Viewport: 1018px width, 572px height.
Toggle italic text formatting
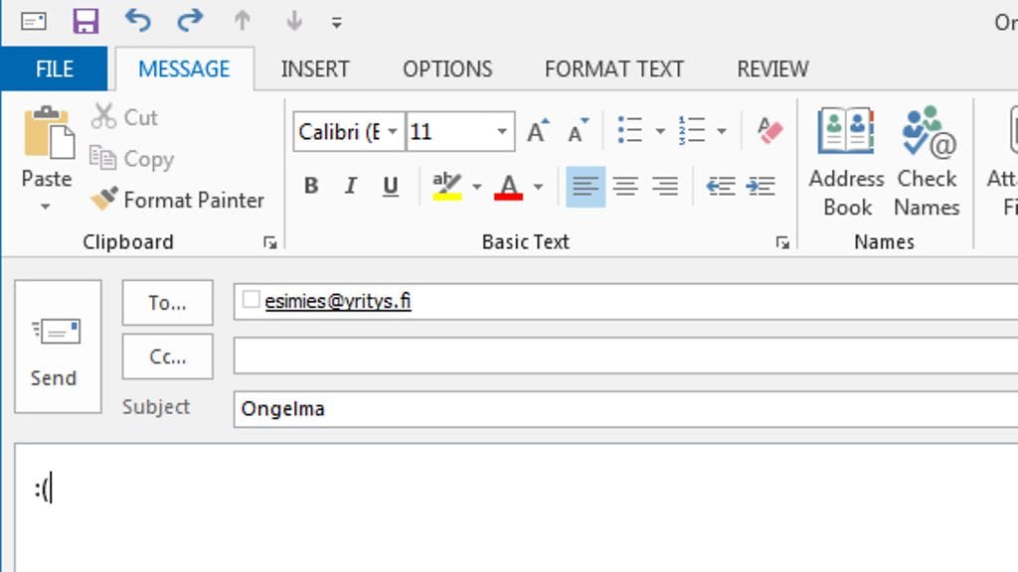coord(350,186)
